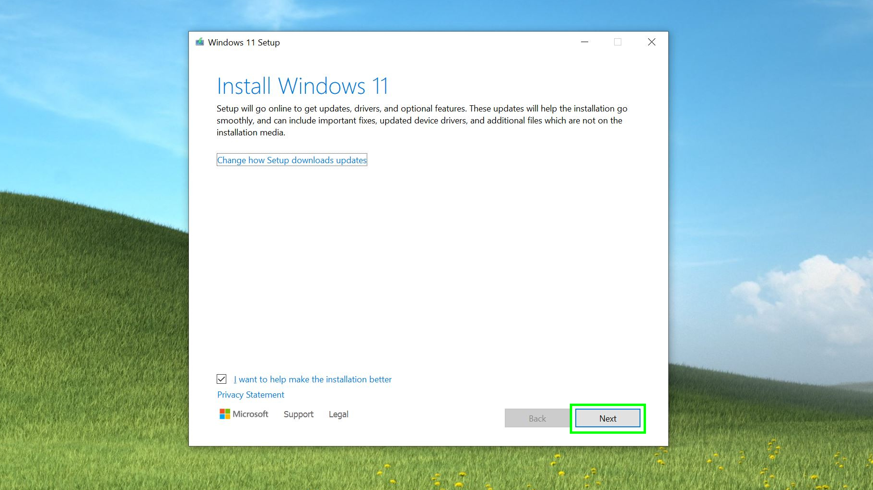Click the setup description paragraph text
The width and height of the screenshot is (873, 490).
[x=422, y=121]
